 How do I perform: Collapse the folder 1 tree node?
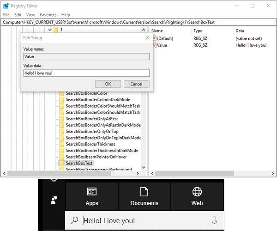50,30
